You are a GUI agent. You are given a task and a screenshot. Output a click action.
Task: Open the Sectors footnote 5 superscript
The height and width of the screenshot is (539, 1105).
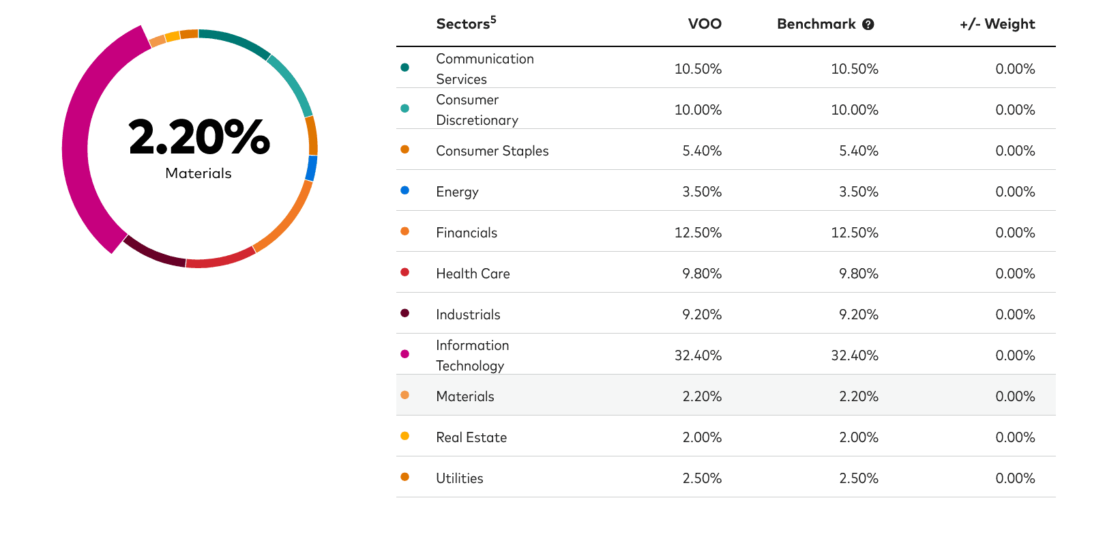[493, 19]
